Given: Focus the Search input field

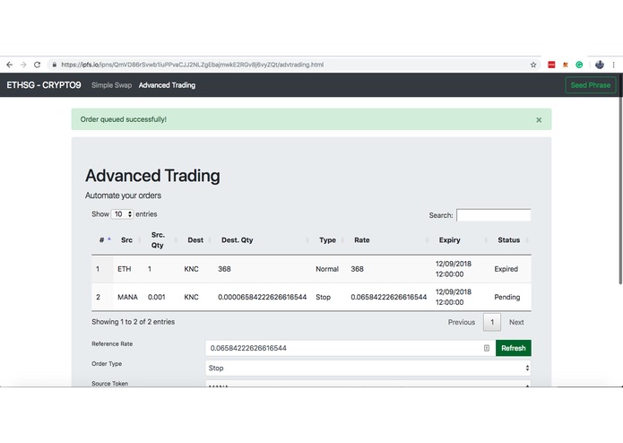Looking at the screenshot, I should [x=494, y=215].
